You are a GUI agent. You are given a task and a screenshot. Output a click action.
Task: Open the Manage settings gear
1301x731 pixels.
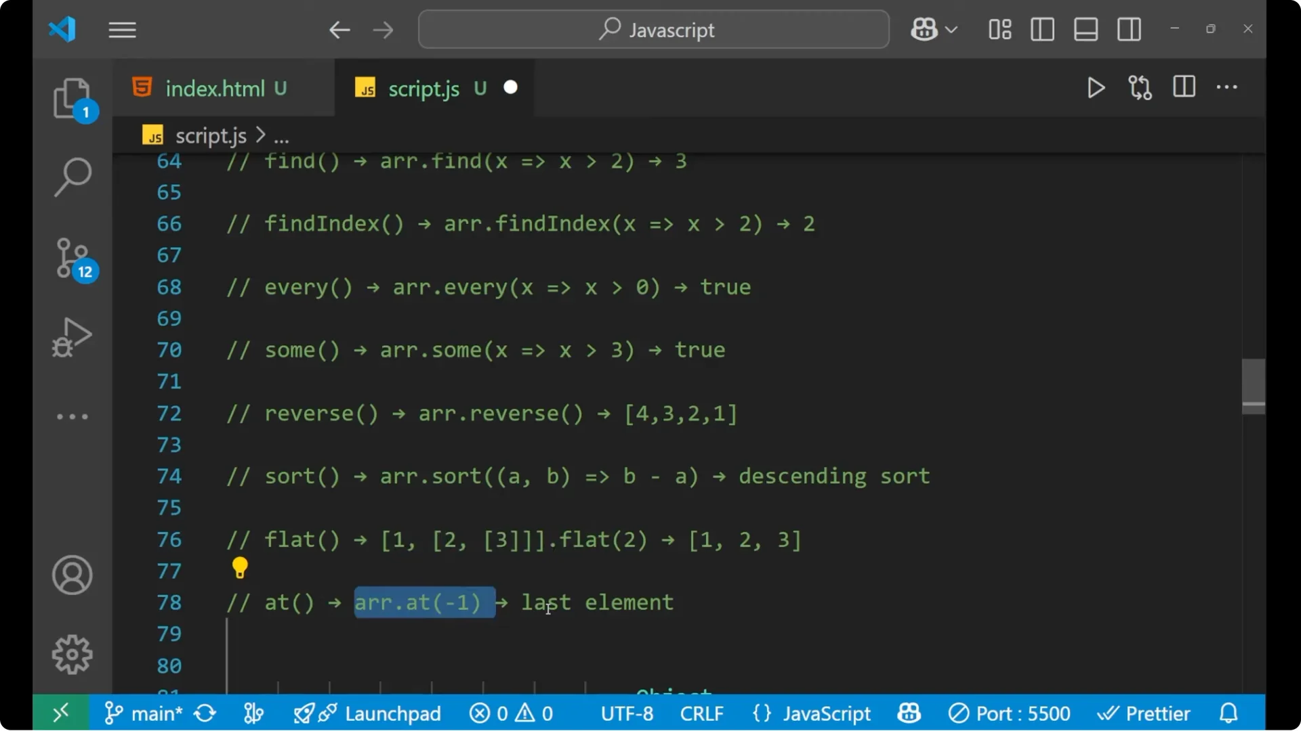(x=72, y=655)
